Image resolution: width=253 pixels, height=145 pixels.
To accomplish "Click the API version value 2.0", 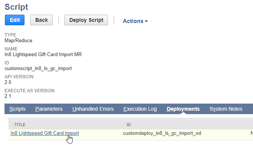I will pyautogui.click(x=8, y=82).
